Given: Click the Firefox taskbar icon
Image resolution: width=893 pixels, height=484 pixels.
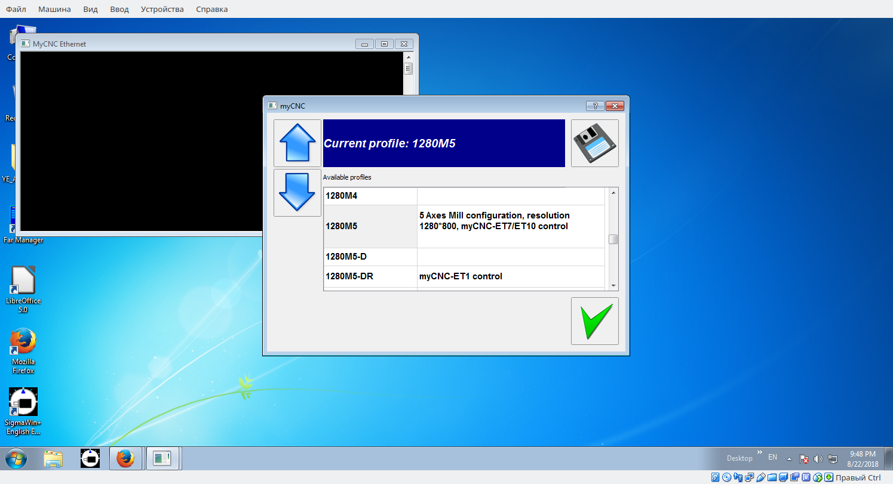Looking at the screenshot, I should click(125, 458).
